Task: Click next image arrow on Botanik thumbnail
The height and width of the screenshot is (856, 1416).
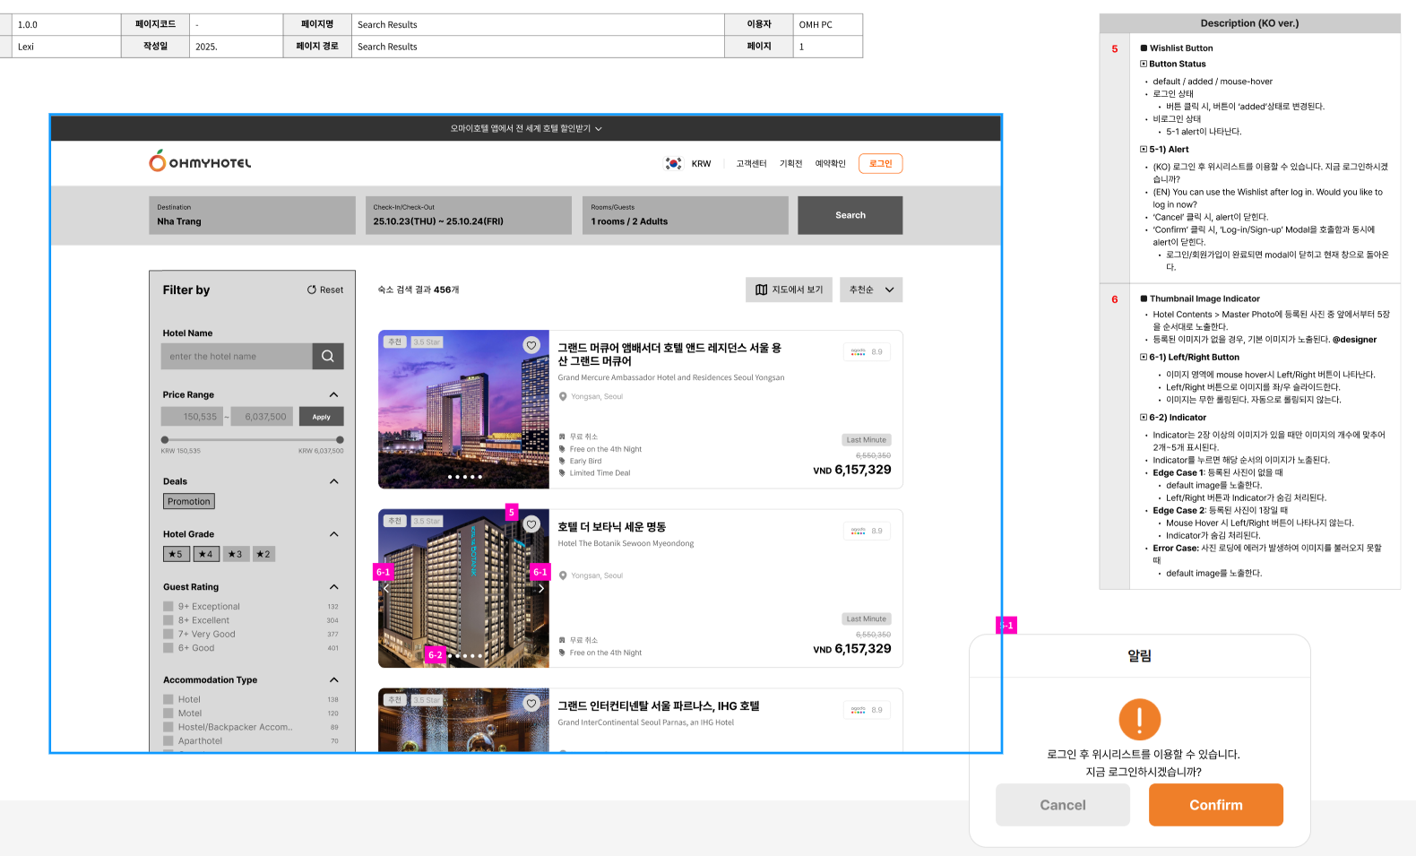Action: point(540,589)
